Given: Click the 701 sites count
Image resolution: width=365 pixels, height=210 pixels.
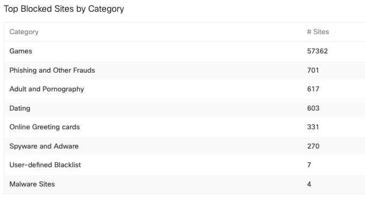Looking at the screenshot, I should pyautogui.click(x=313, y=71).
